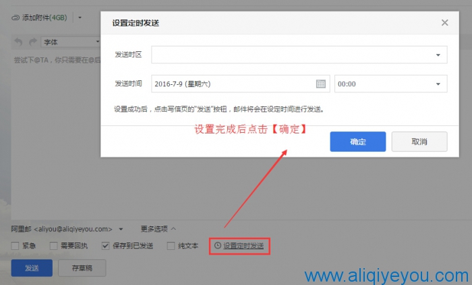The height and width of the screenshot is (285, 472).
Task: Tick the 纯文本 checkbox
Action: pyautogui.click(x=171, y=246)
